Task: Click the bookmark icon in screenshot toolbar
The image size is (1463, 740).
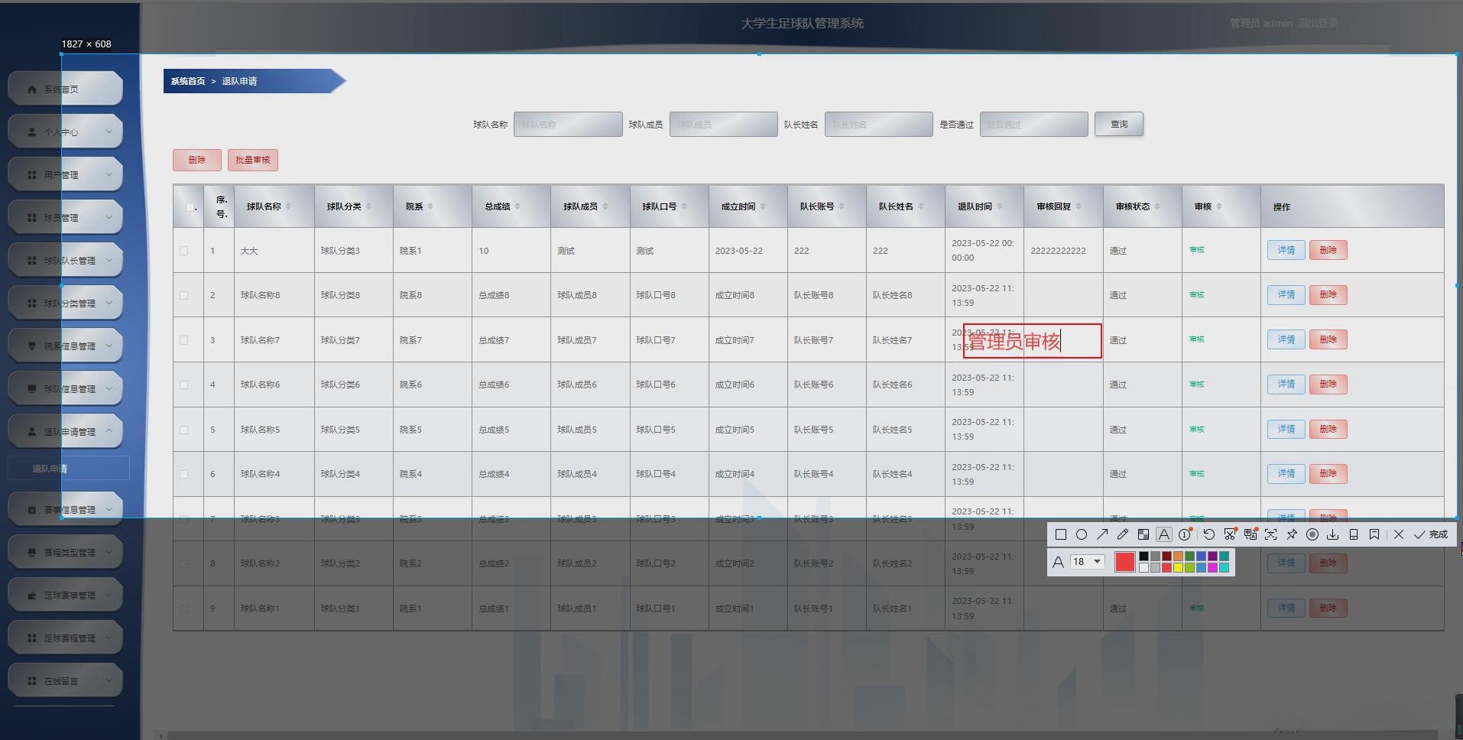Action: (x=1374, y=535)
